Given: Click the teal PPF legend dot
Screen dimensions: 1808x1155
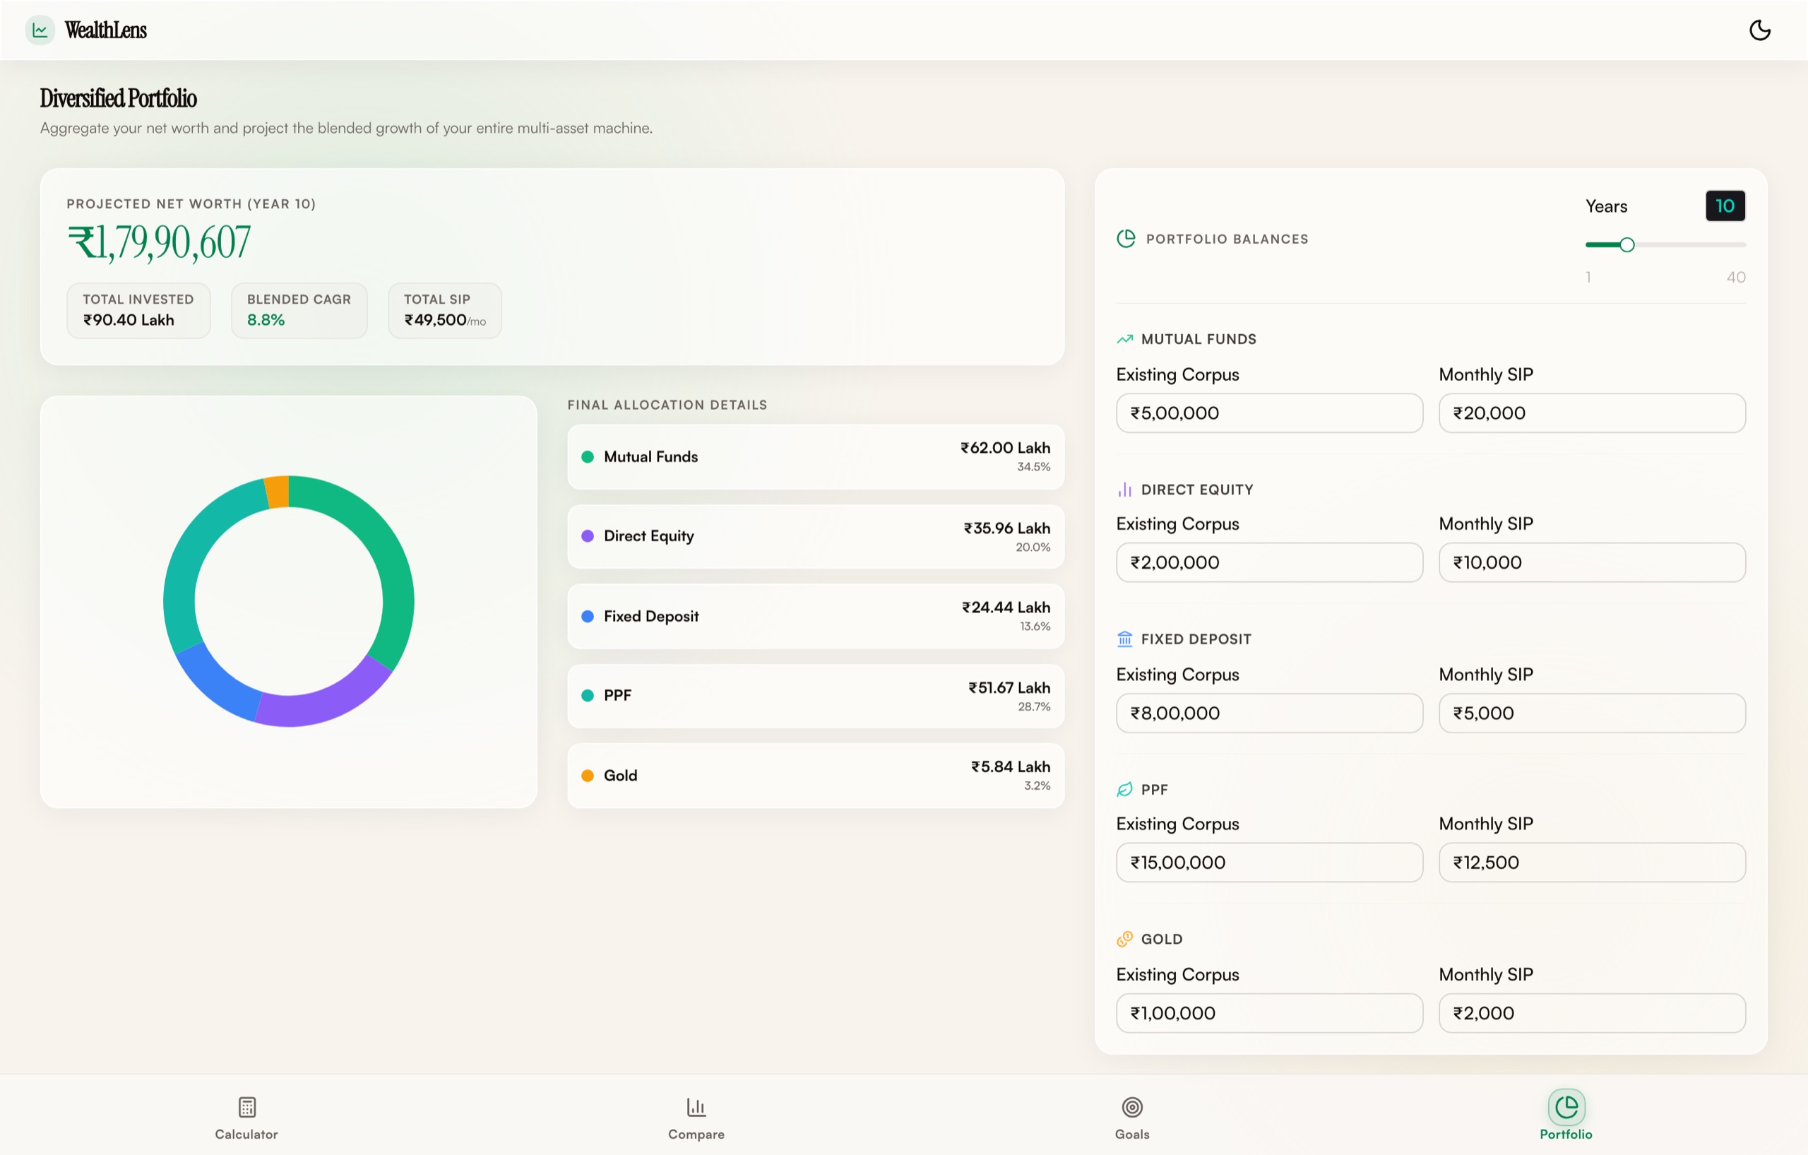Looking at the screenshot, I should 588,695.
